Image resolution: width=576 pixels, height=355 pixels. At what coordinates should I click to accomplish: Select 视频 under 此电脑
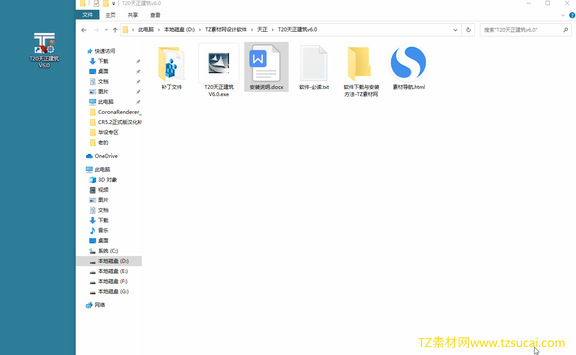click(x=99, y=190)
